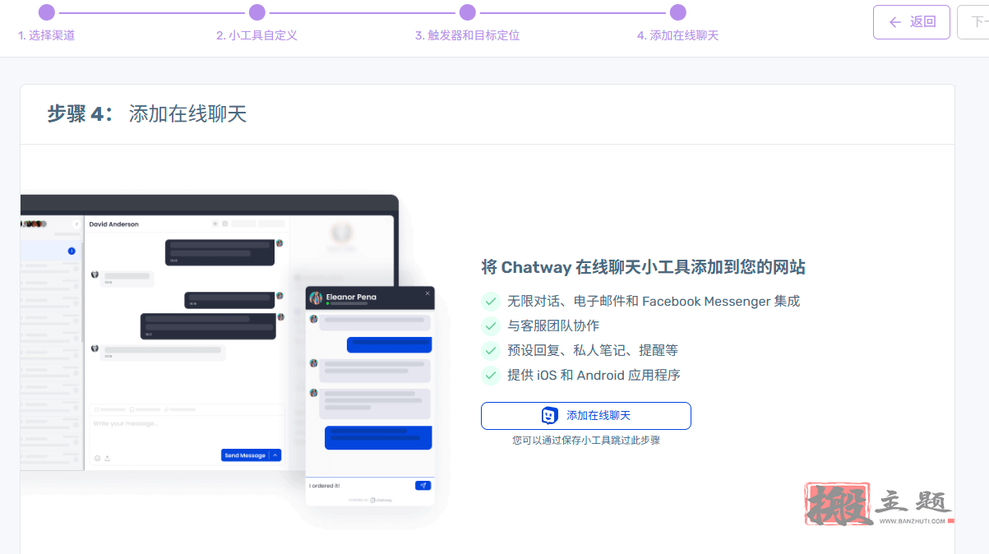Select step 4 添加在线聊天
The image size is (989, 554).
pyautogui.click(x=677, y=35)
